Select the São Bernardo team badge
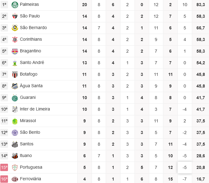Image resolution: width=209 pixels, height=183 pixels. 15,28
